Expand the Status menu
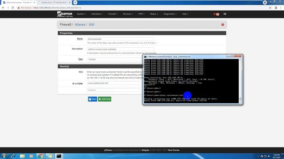 coord(154,14)
